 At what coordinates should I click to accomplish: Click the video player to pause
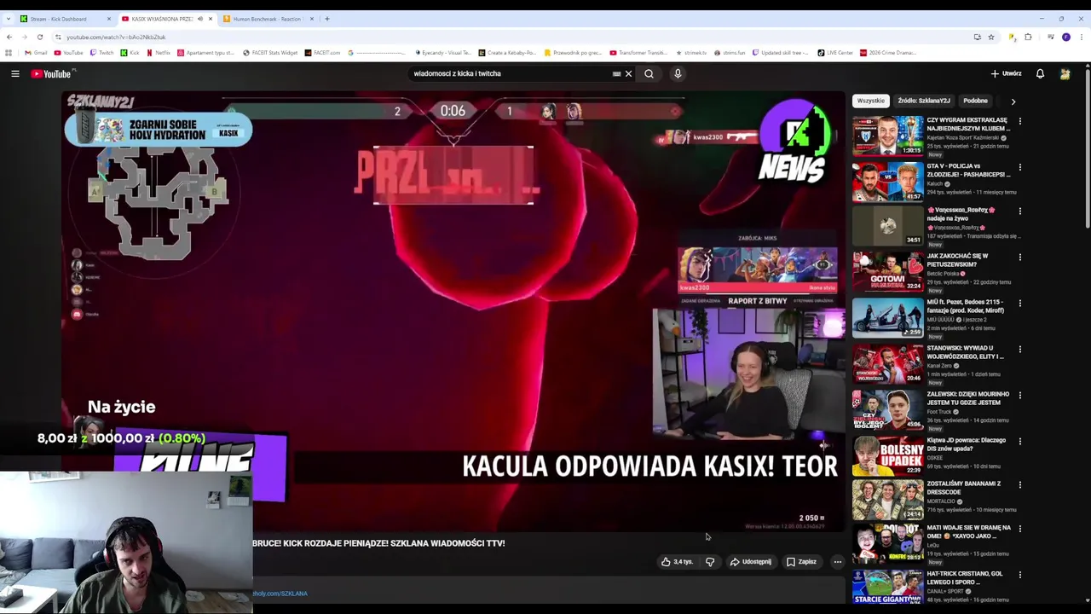pyautogui.click(x=453, y=311)
